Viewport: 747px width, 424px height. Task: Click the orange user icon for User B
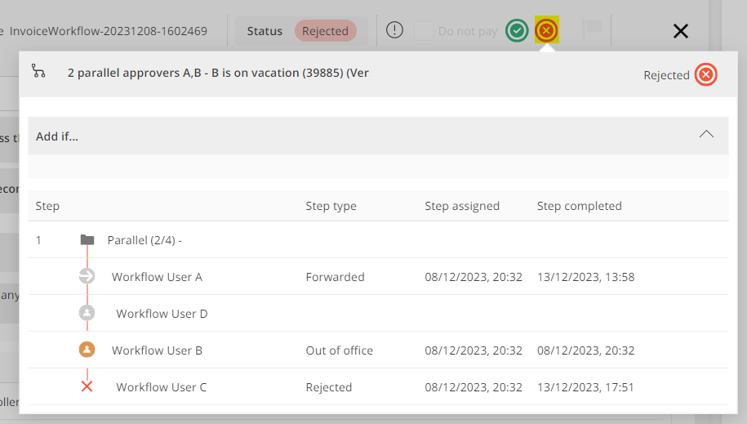click(x=87, y=350)
